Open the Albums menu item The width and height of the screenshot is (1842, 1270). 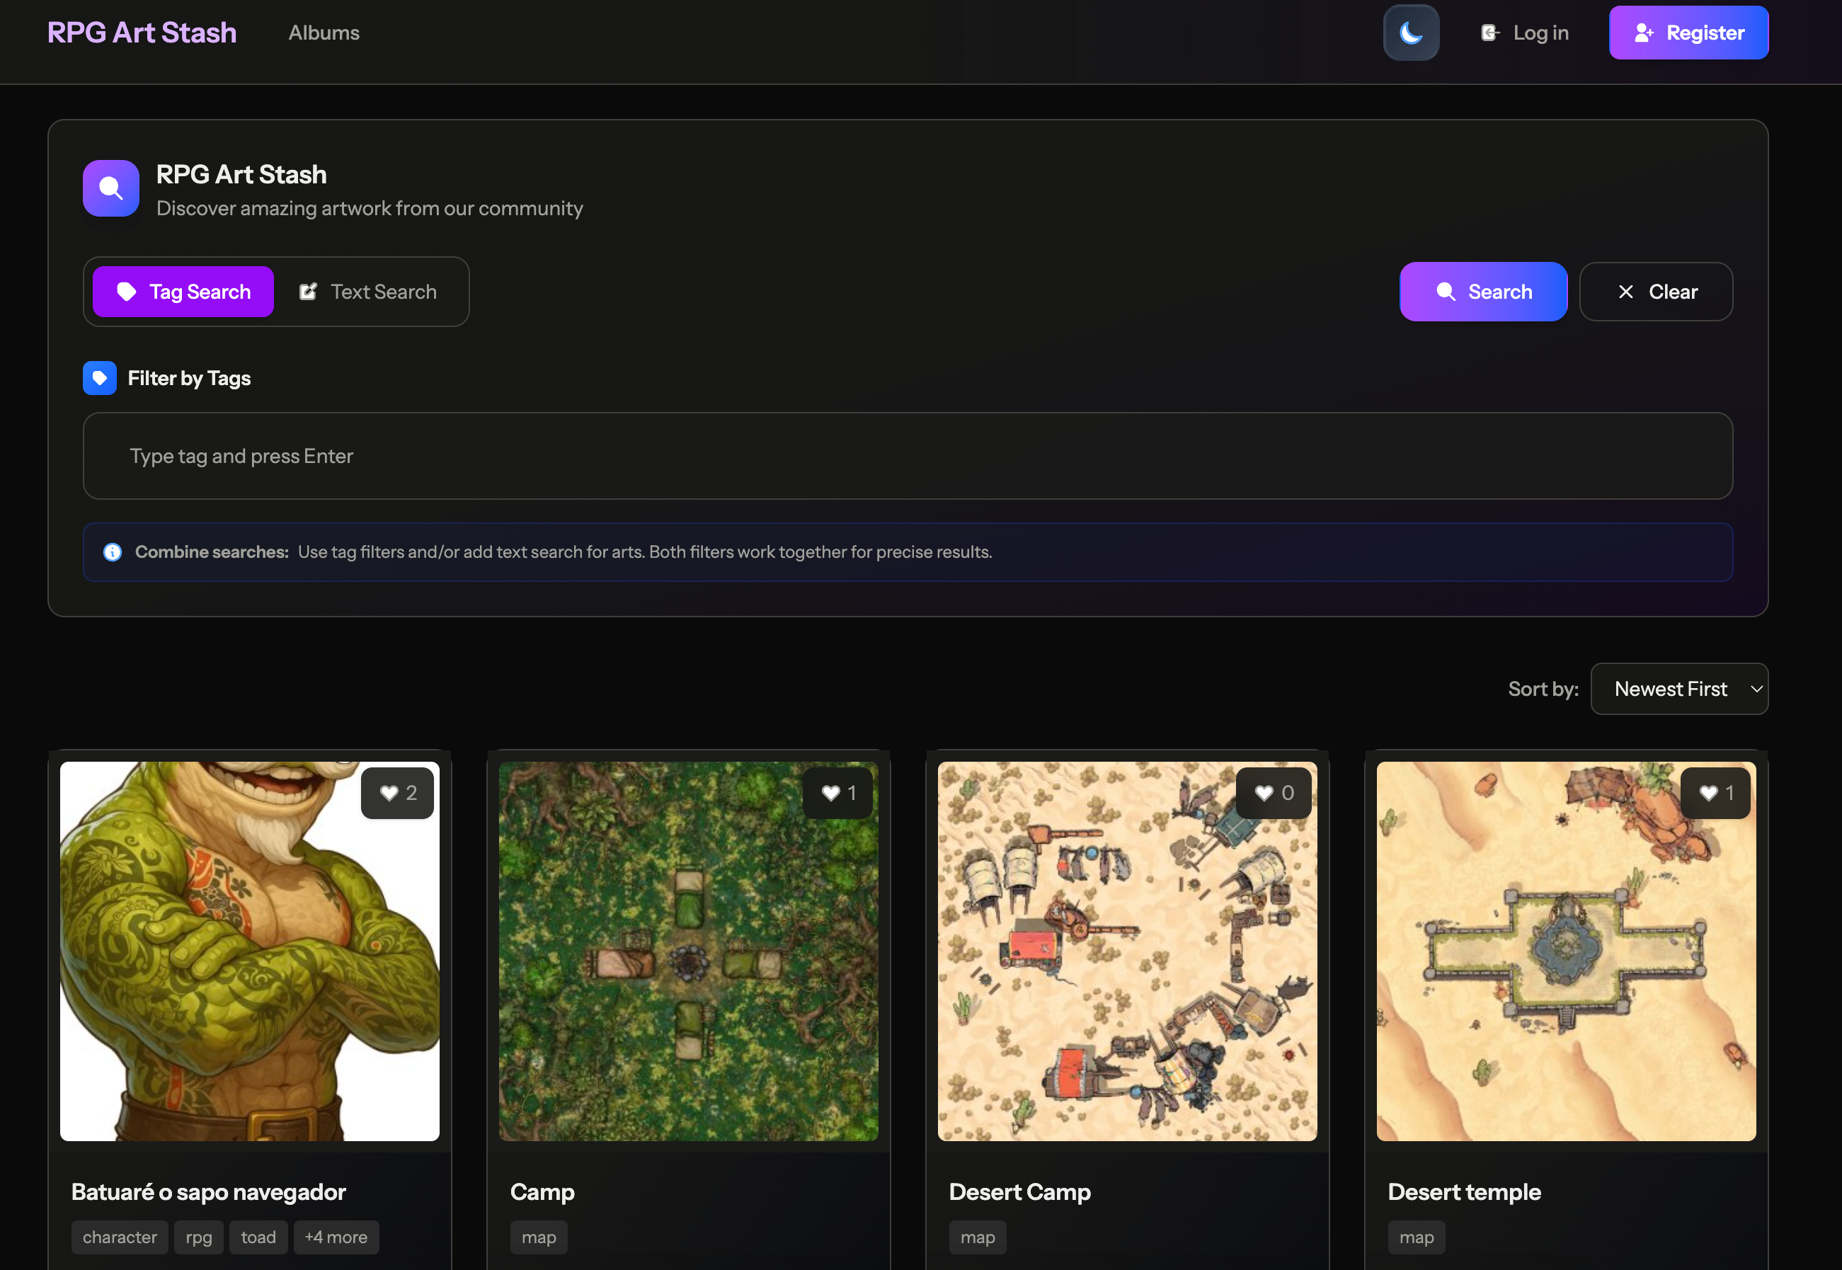[x=324, y=33]
